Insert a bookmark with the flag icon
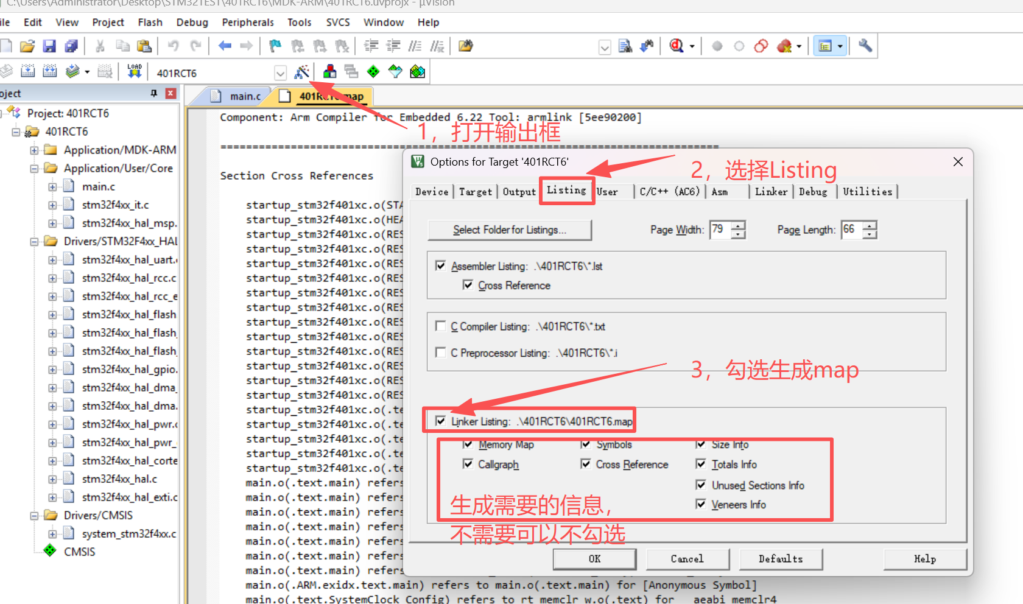 (x=275, y=46)
